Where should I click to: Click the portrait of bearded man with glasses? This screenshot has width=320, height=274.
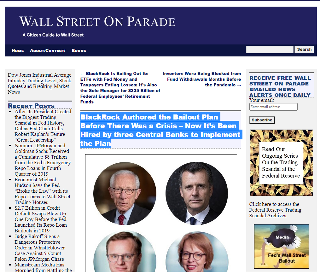[125, 252]
